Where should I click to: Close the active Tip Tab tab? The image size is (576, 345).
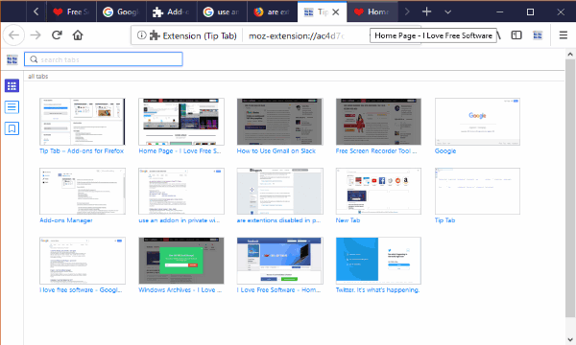(335, 12)
